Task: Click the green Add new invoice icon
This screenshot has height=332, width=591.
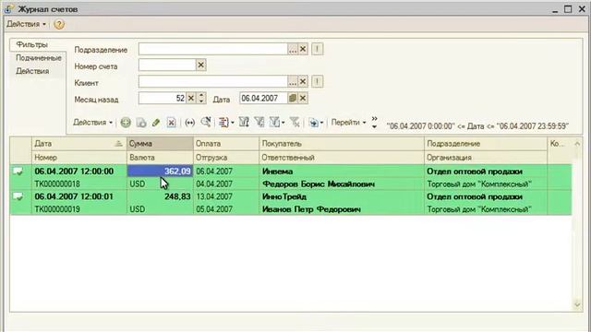Action: point(126,123)
